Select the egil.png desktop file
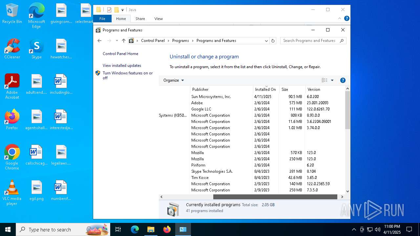The width and height of the screenshot is (420, 236). (x=36, y=191)
